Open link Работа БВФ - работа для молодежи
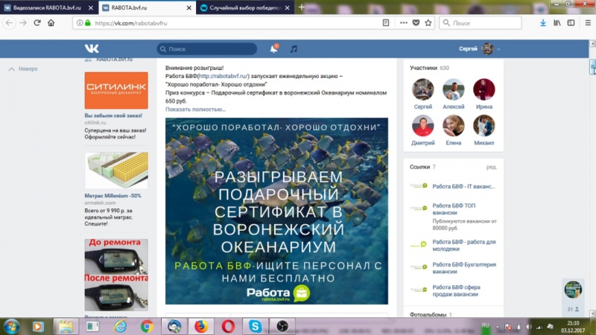 coord(463,246)
